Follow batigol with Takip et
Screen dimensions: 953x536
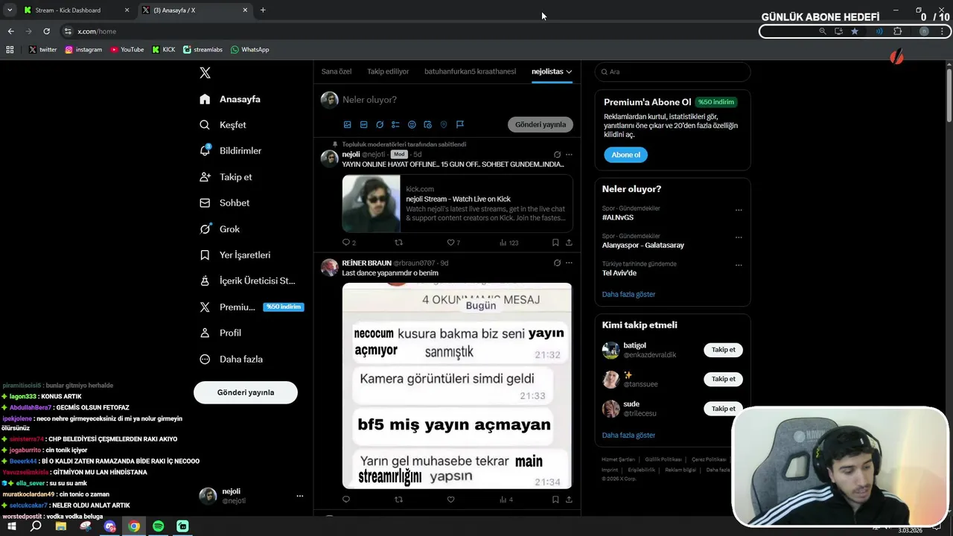click(x=723, y=350)
